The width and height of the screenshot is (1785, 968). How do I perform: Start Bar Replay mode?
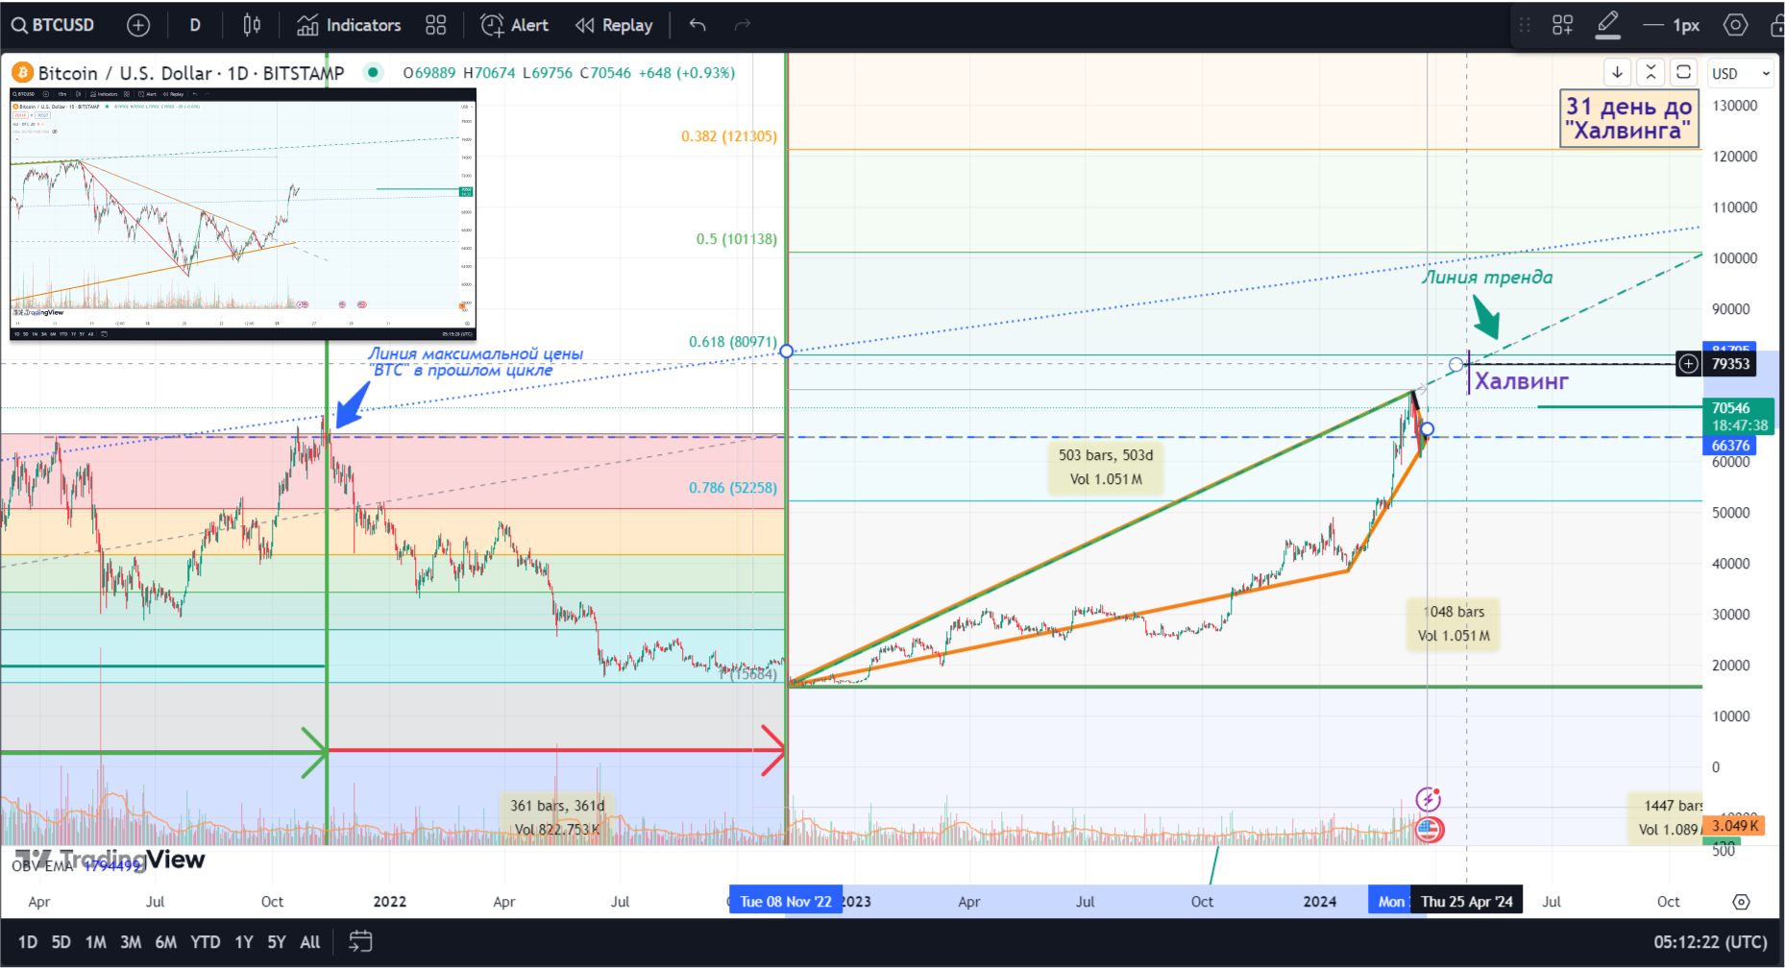coord(614,25)
